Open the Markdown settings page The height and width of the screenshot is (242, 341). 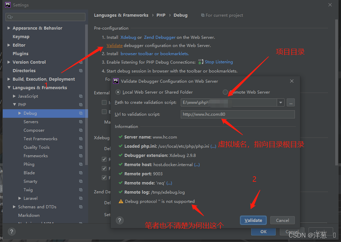[x=29, y=215]
